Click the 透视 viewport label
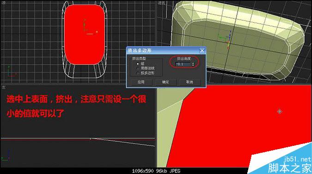Viewport: 312px width, 174px height. click(x=161, y=3)
